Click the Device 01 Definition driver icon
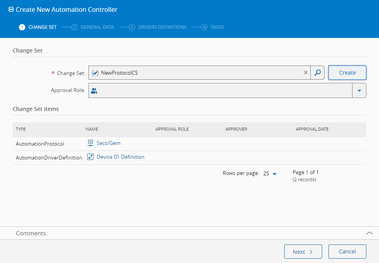 pos(90,157)
